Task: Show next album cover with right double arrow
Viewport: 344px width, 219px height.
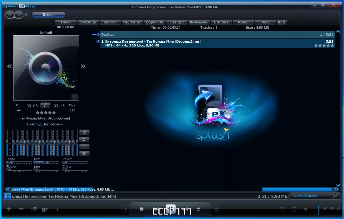Action: click(83, 66)
